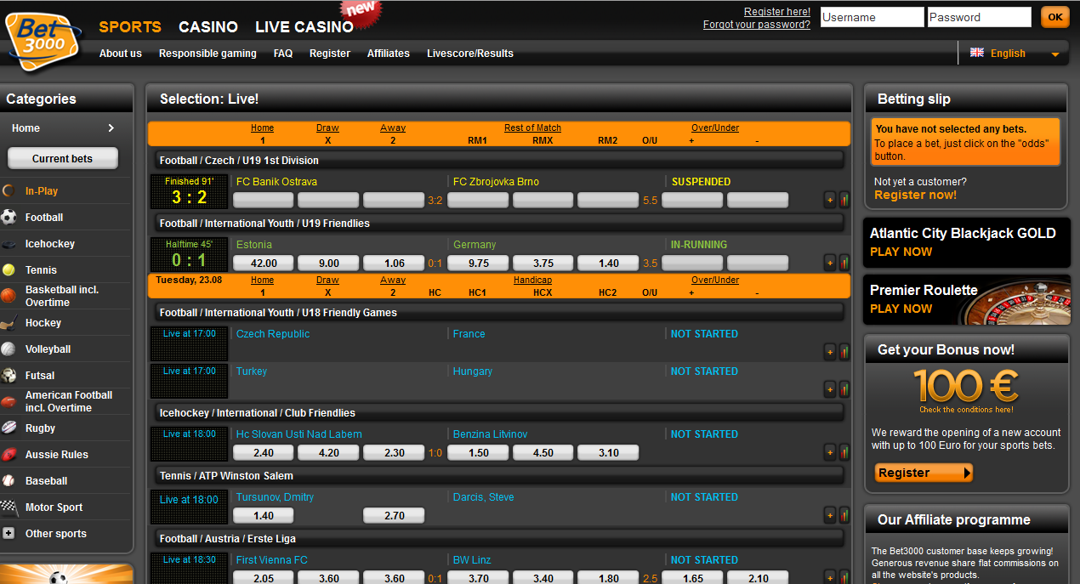Open statistics chart icon for FC Banik Ostrava match
The image size is (1080, 584).
click(844, 201)
